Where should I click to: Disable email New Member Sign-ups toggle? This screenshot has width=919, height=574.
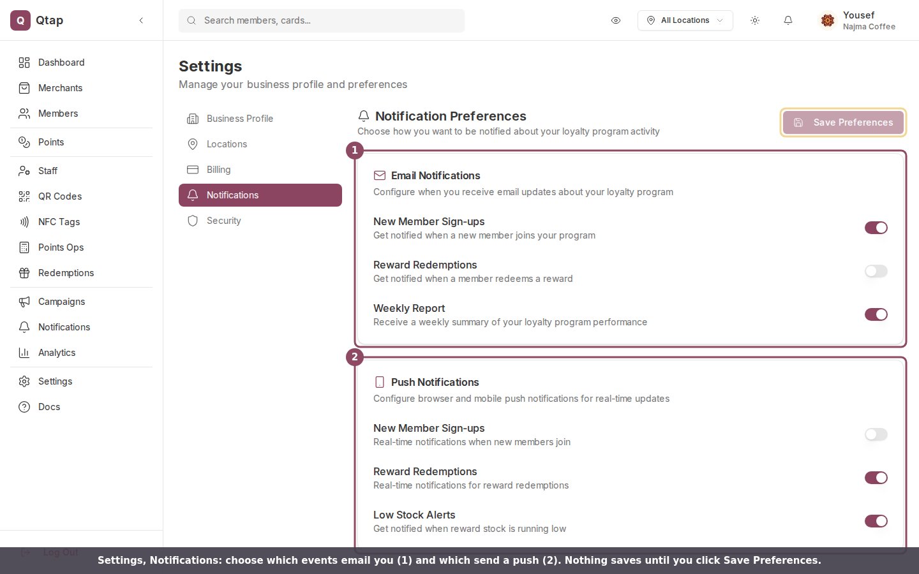coord(876,228)
